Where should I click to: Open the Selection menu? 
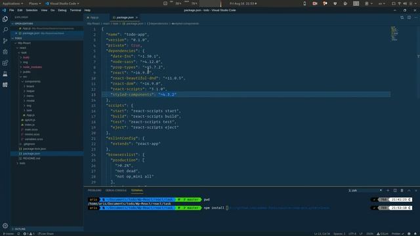[31, 10]
